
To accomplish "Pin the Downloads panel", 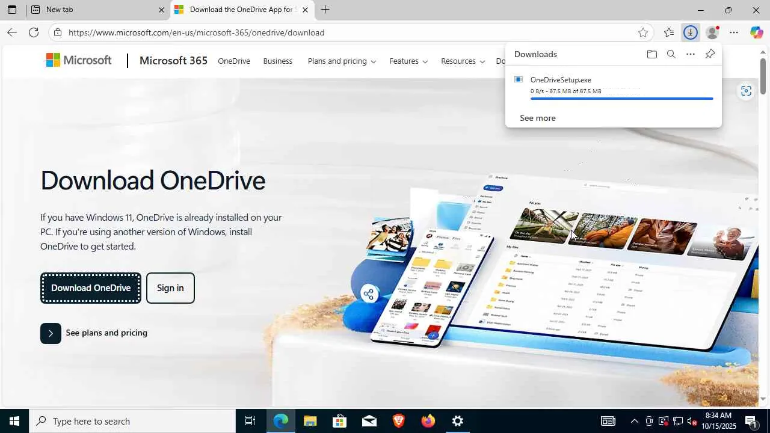I will click(710, 54).
